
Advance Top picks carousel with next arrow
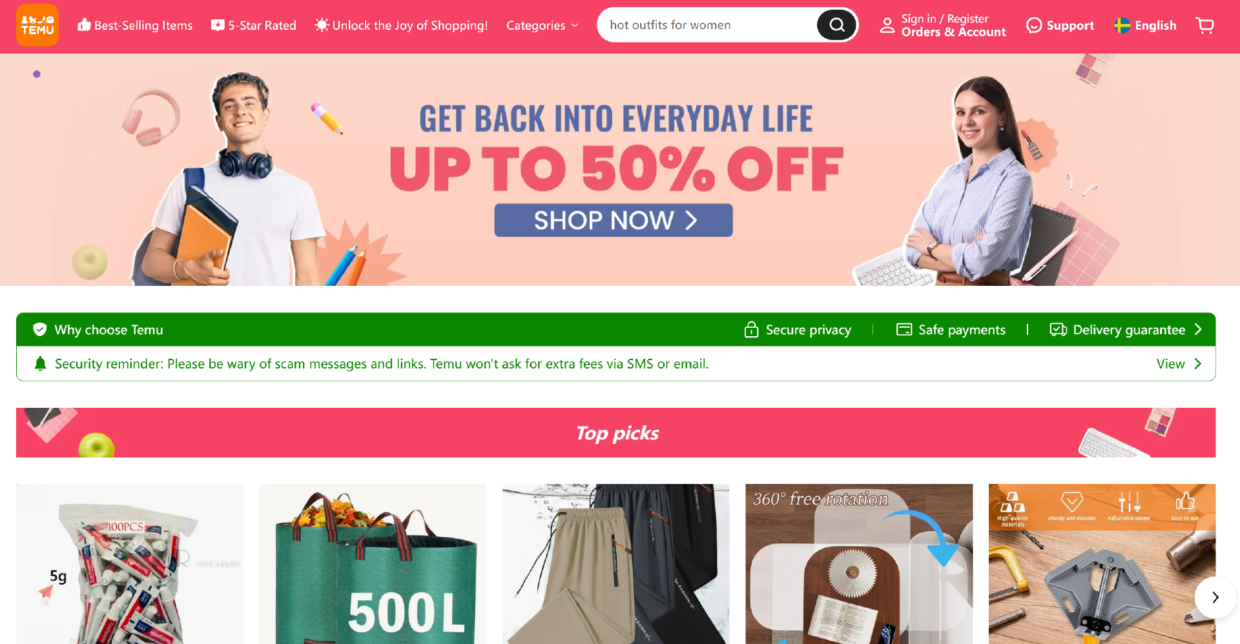[x=1215, y=598]
